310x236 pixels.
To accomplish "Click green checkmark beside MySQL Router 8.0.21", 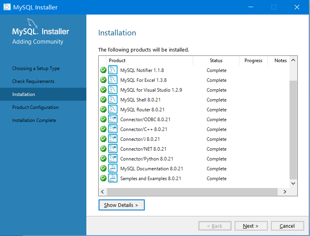I will pos(103,110).
